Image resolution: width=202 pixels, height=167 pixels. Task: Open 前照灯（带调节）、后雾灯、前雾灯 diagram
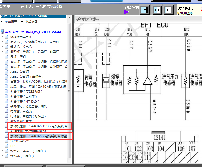click(35, 52)
